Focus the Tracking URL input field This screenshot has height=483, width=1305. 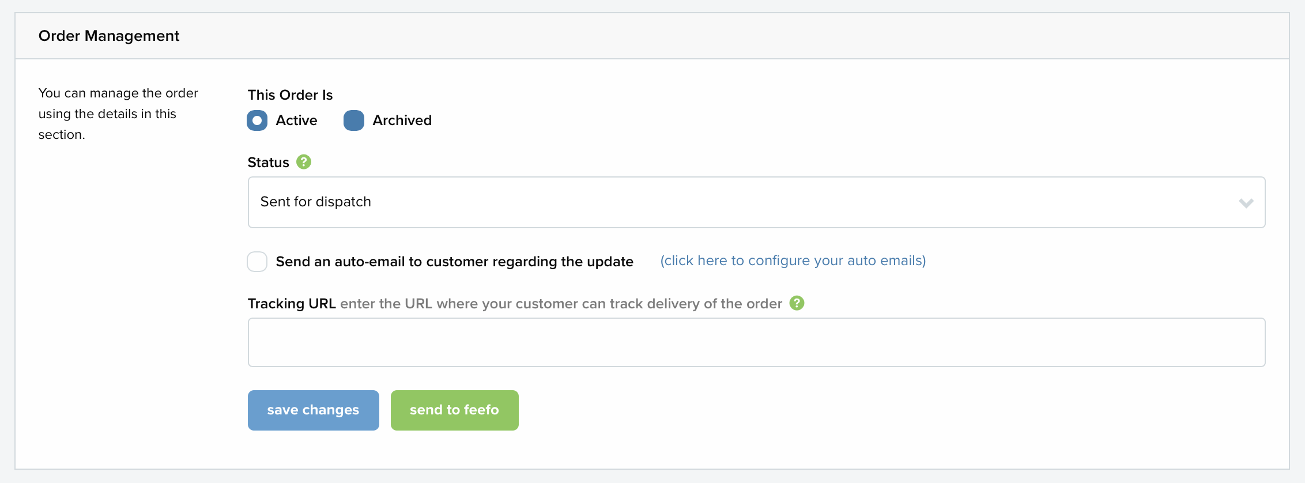tap(756, 342)
